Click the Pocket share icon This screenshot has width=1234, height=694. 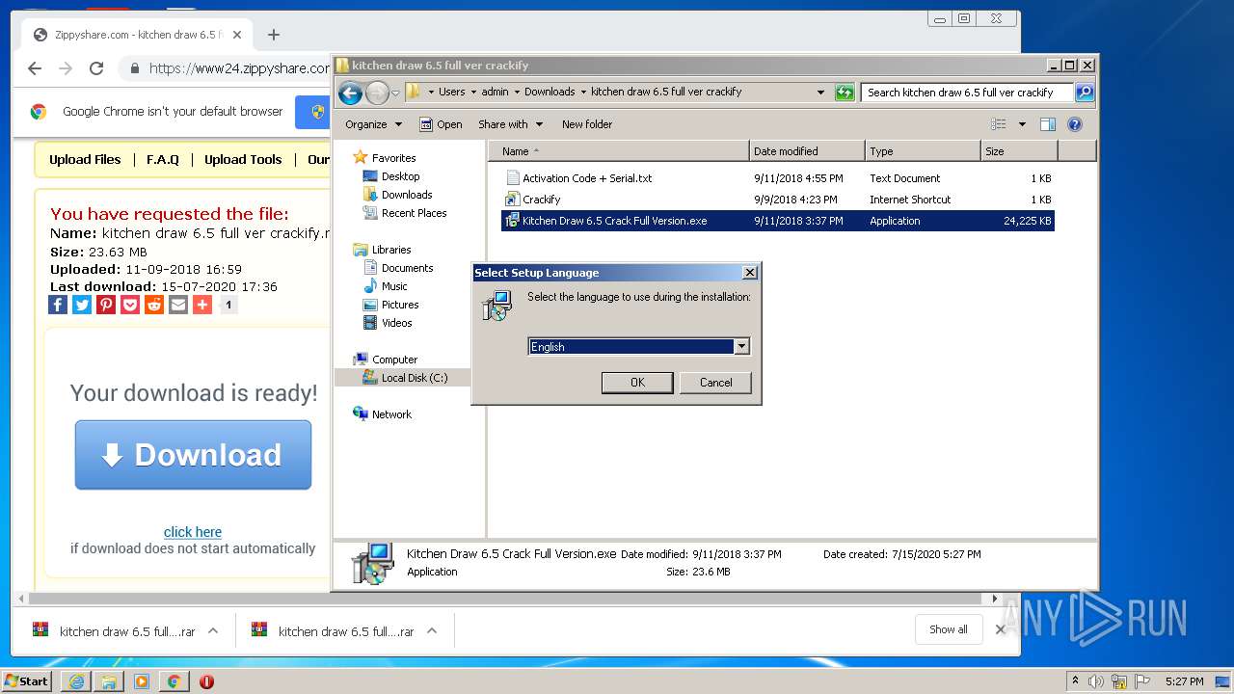coord(130,305)
